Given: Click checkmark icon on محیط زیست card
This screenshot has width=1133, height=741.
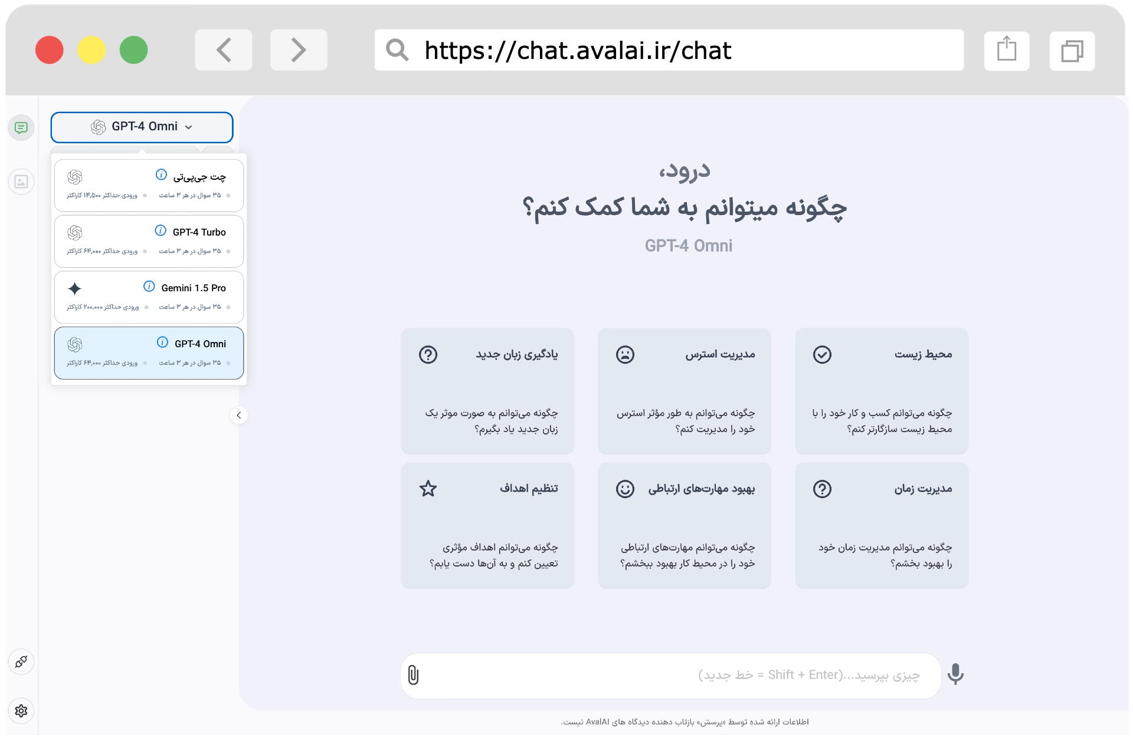Looking at the screenshot, I should pos(823,355).
